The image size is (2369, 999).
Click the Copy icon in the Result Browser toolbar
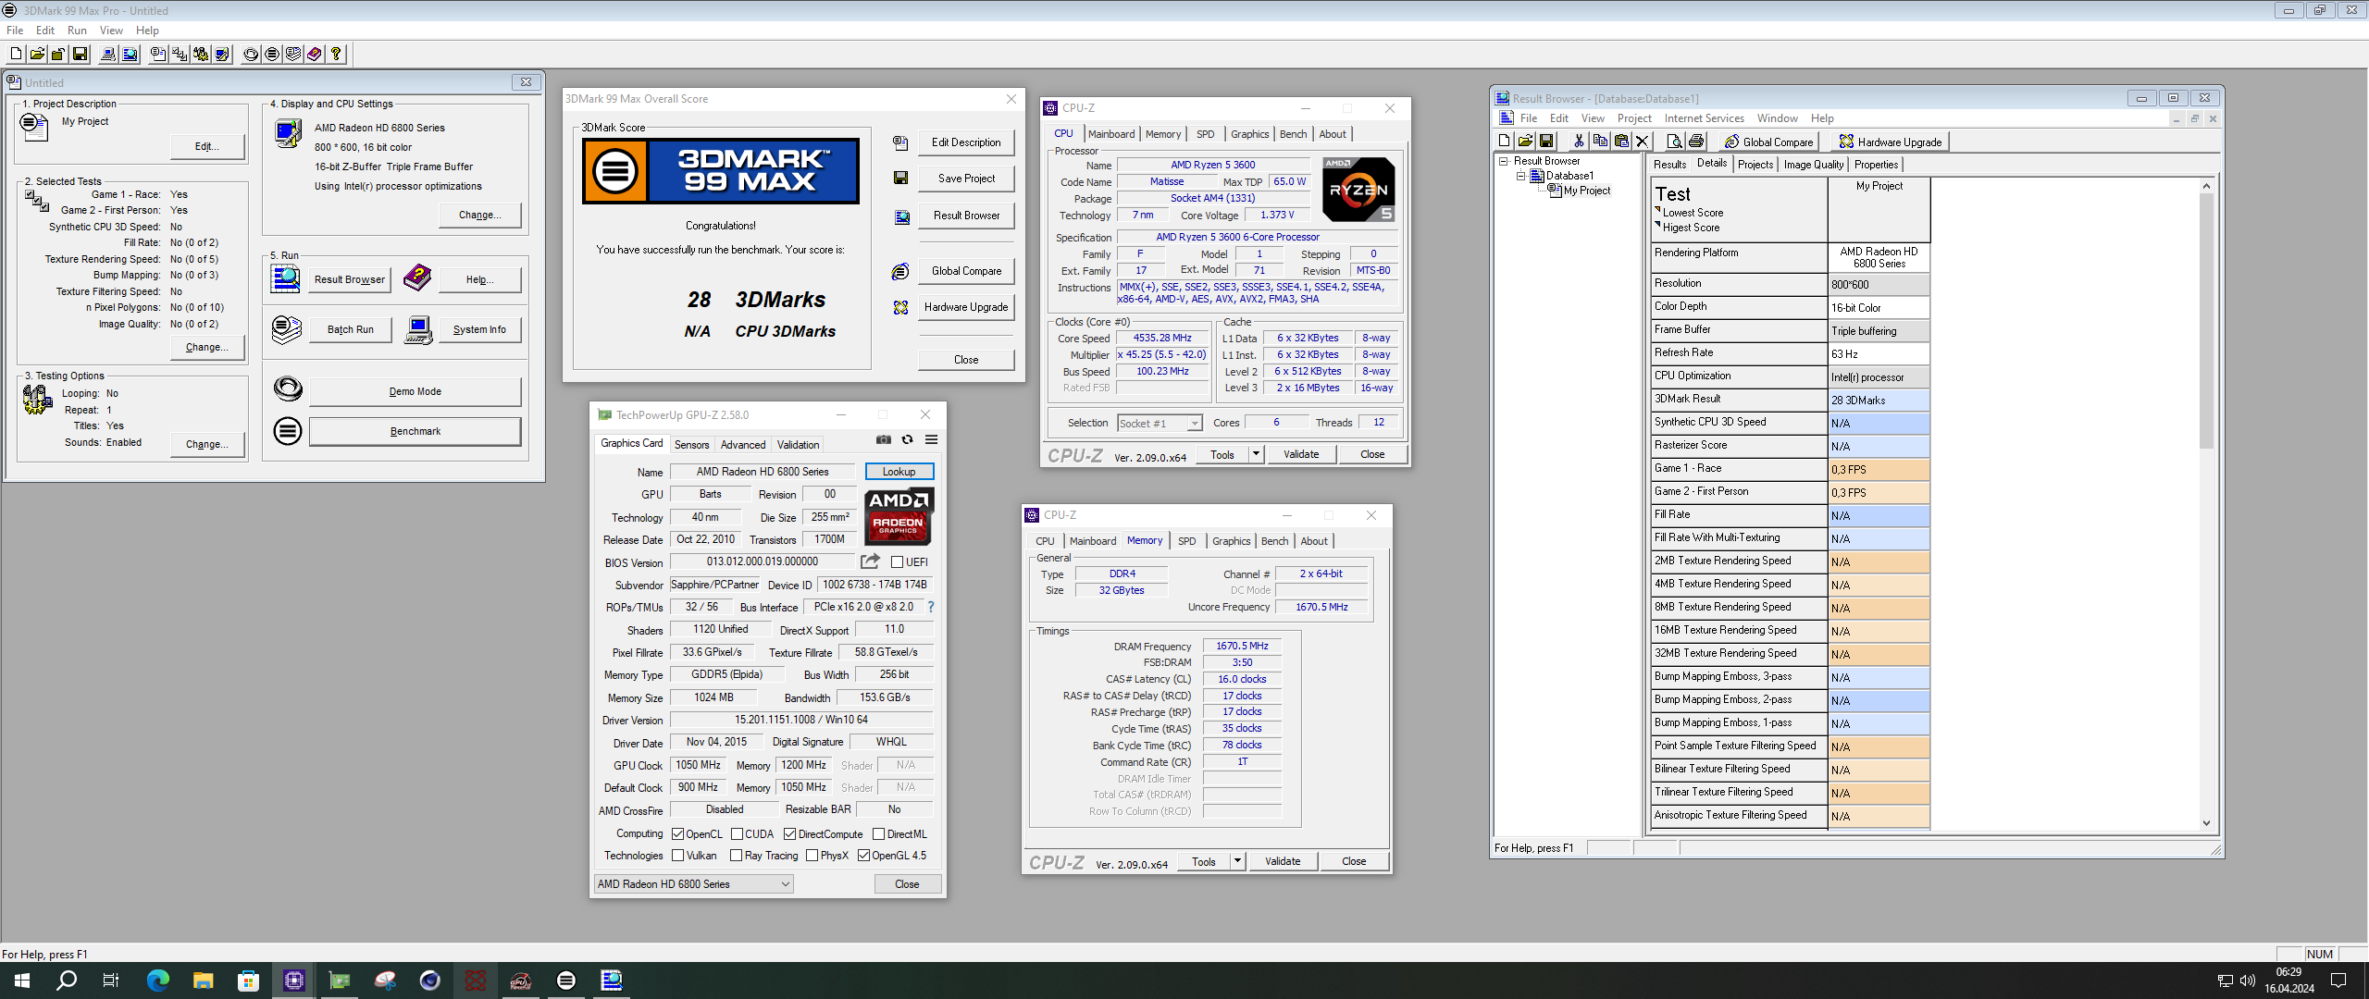click(x=1600, y=142)
